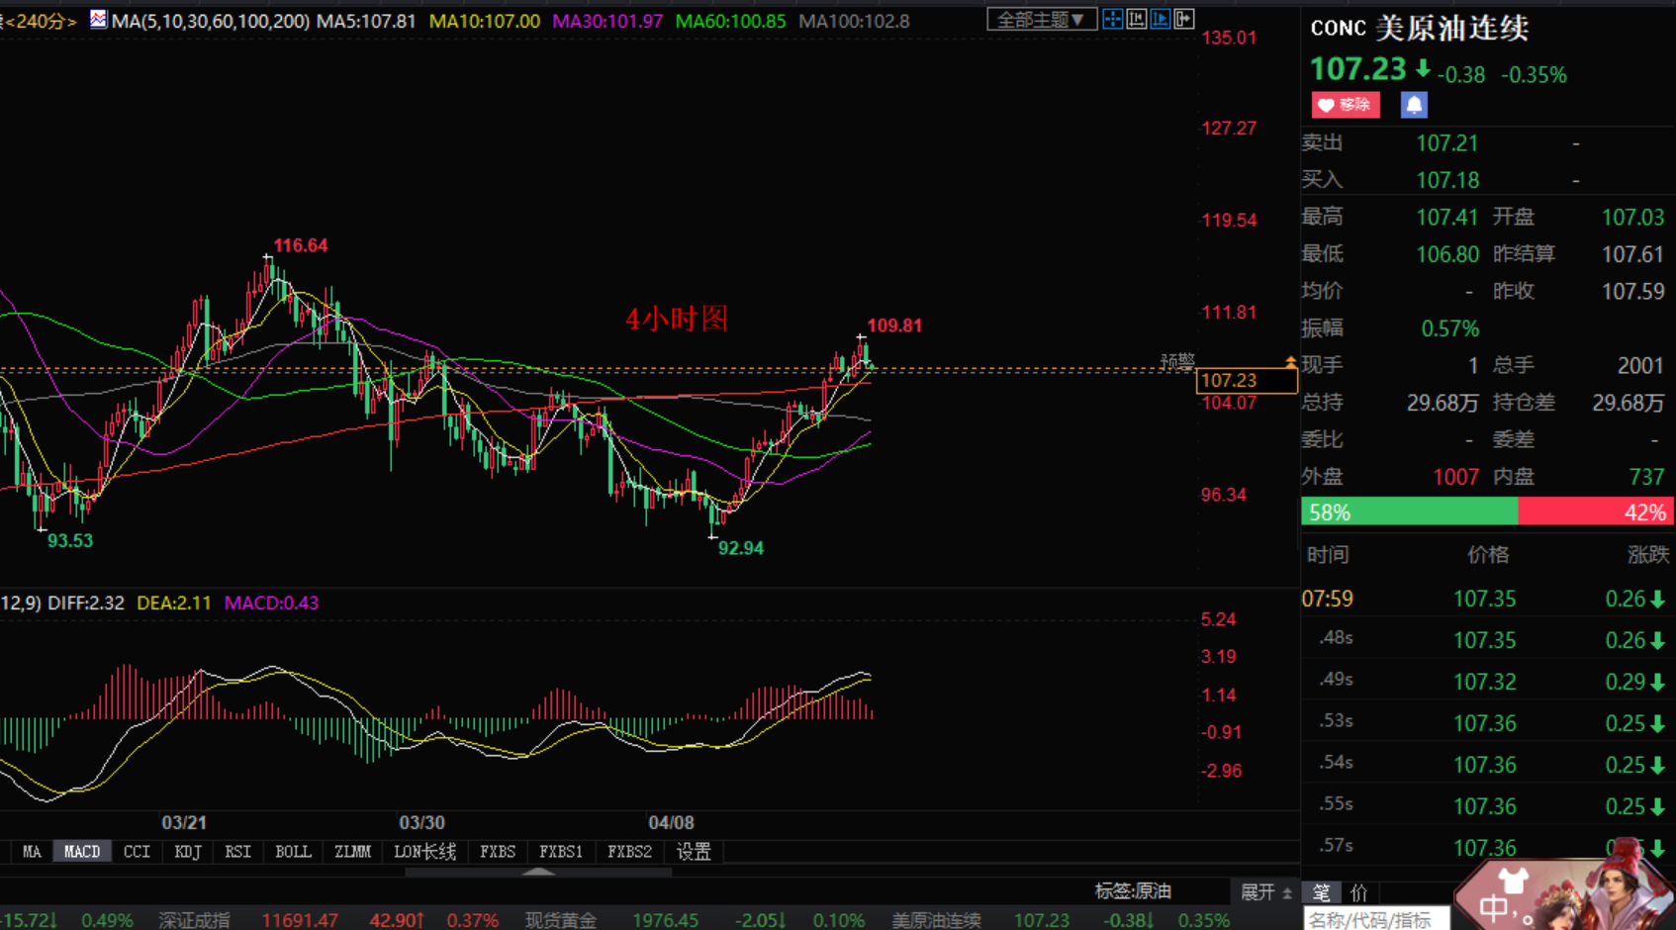
Task: Click the 名称/代码/指标 search field
Action: coord(1375,920)
